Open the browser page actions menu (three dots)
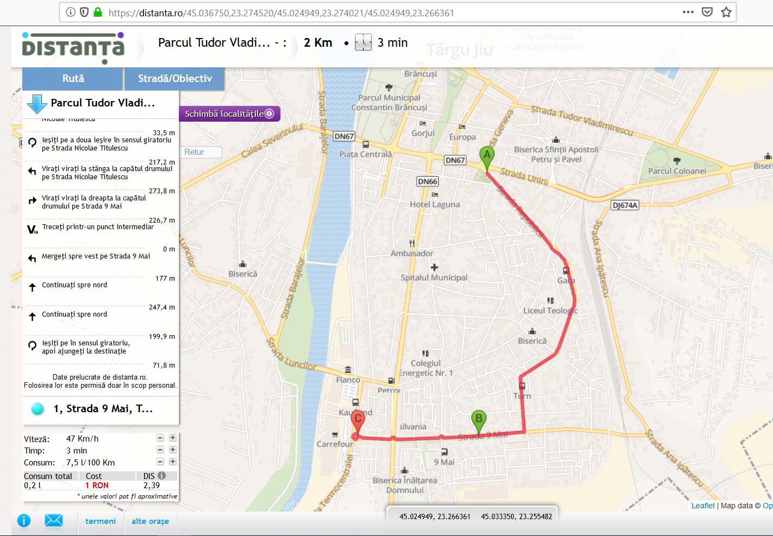The width and height of the screenshot is (773, 536). click(688, 12)
